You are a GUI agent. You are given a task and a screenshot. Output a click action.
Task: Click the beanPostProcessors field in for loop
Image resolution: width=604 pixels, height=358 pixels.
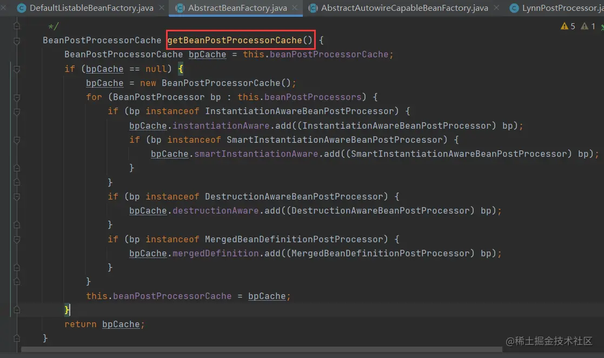313,97
